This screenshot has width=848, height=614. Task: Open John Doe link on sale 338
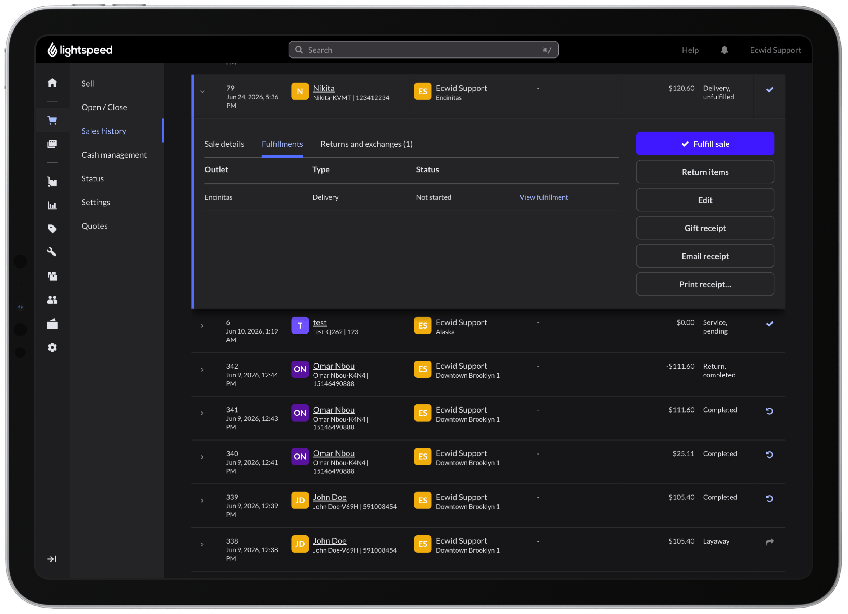[x=329, y=541]
